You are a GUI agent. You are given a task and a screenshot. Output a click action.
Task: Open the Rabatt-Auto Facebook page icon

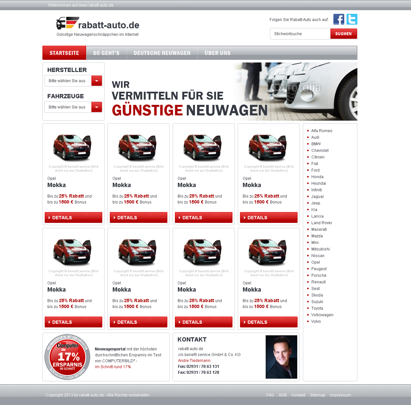[339, 19]
